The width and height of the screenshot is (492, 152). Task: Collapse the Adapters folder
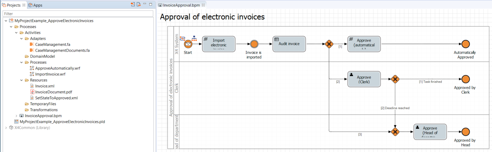[x=21, y=39]
